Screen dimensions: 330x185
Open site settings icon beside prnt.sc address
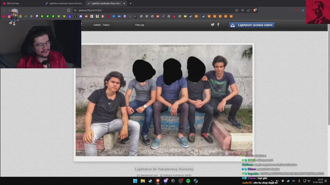click(x=75, y=10)
